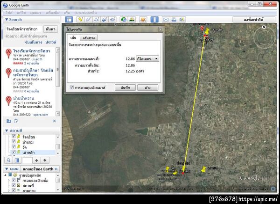Toggle the Ruler tool in toolbar
The image size is (280, 204).
(x=154, y=20)
